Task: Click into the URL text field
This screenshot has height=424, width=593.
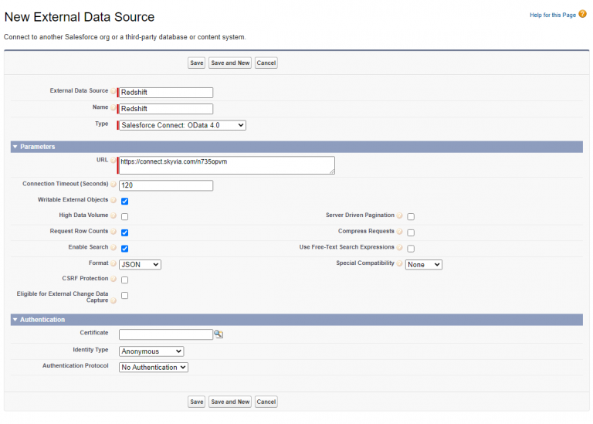Action: tap(226, 165)
